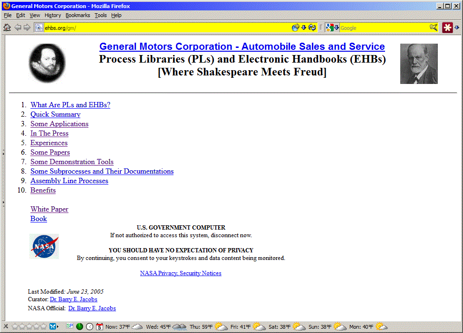Click the Freud portrait image

pos(419,64)
